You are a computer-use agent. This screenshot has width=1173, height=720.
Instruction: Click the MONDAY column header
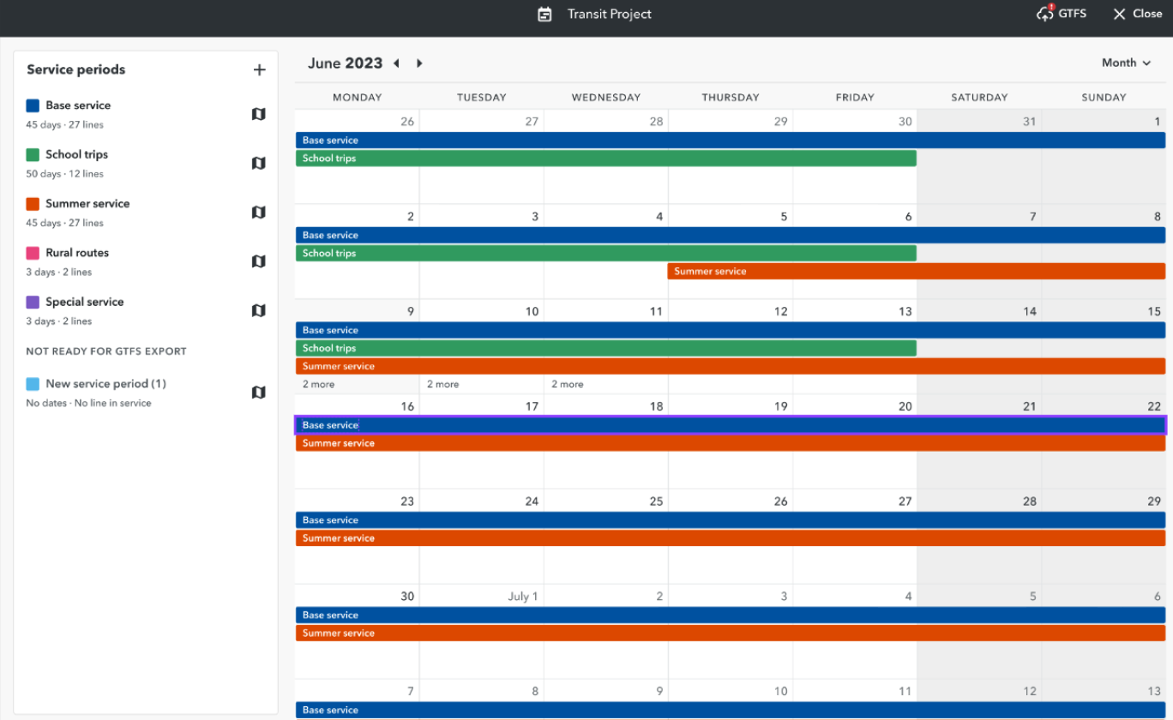point(357,97)
